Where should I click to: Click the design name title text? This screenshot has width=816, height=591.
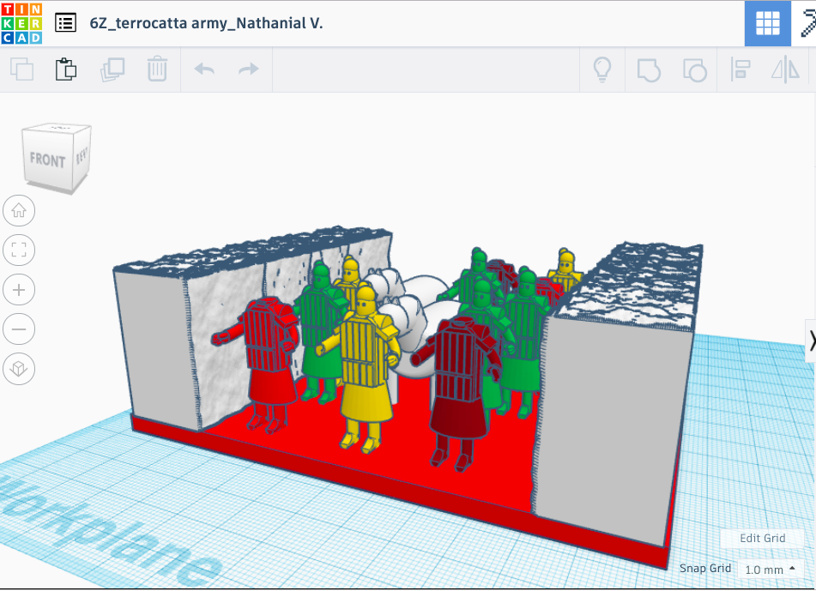(206, 23)
